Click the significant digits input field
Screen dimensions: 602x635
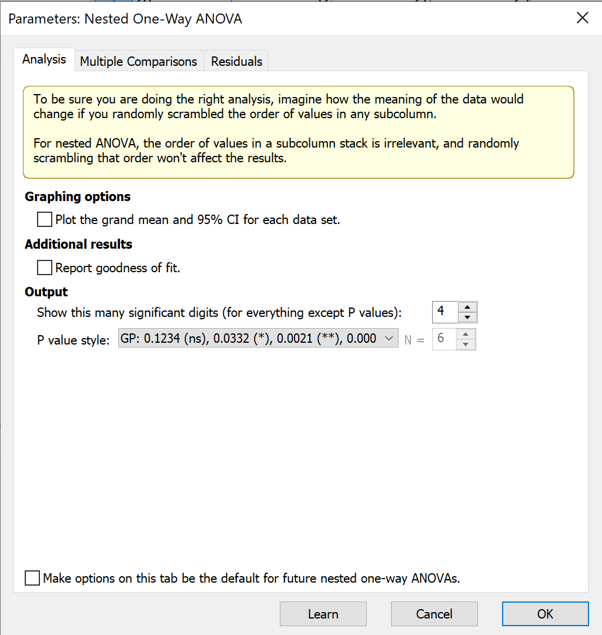[x=444, y=312]
